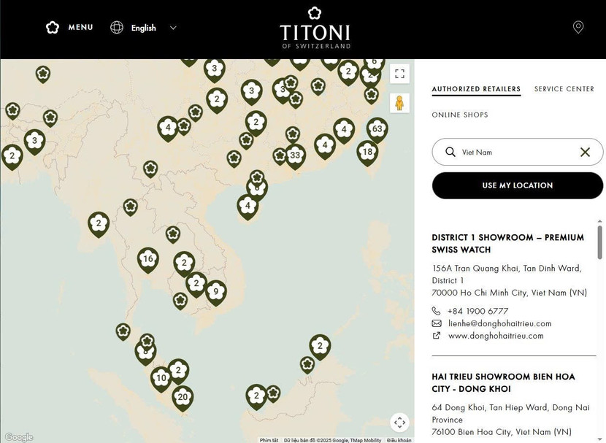Switch to Service Center tab
The width and height of the screenshot is (606, 443).
[x=564, y=89]
